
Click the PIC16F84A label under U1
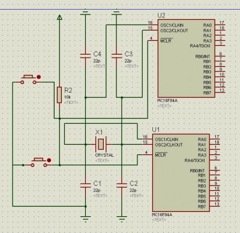point(162,215)
